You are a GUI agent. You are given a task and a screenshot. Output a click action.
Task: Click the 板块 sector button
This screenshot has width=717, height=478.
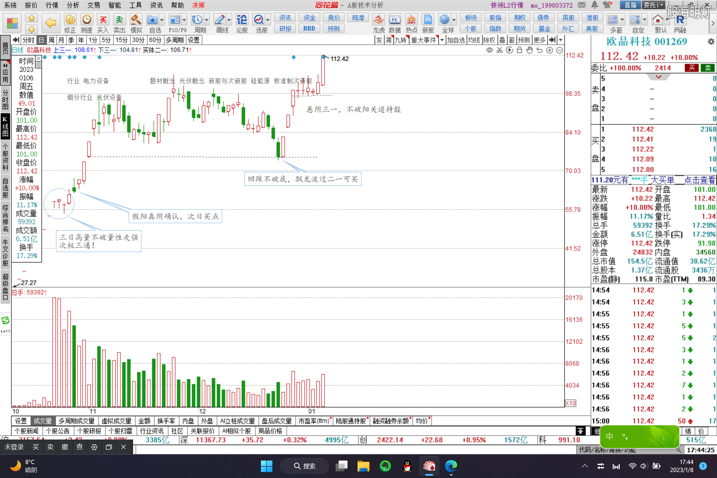(x=471, y=18)
